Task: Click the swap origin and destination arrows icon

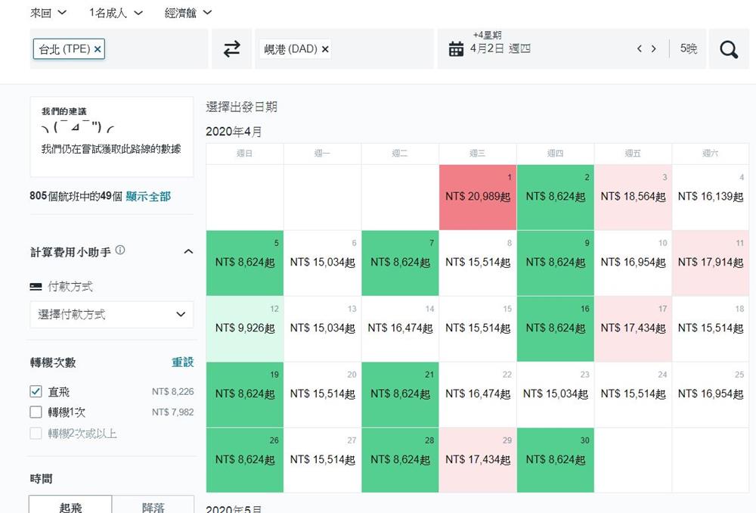Action: click(x=231, y=49)
